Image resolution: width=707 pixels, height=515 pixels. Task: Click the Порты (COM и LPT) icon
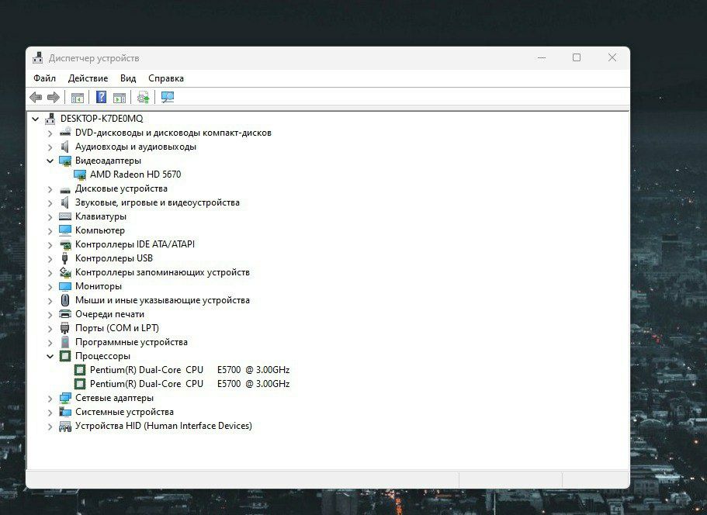[65, 328]
